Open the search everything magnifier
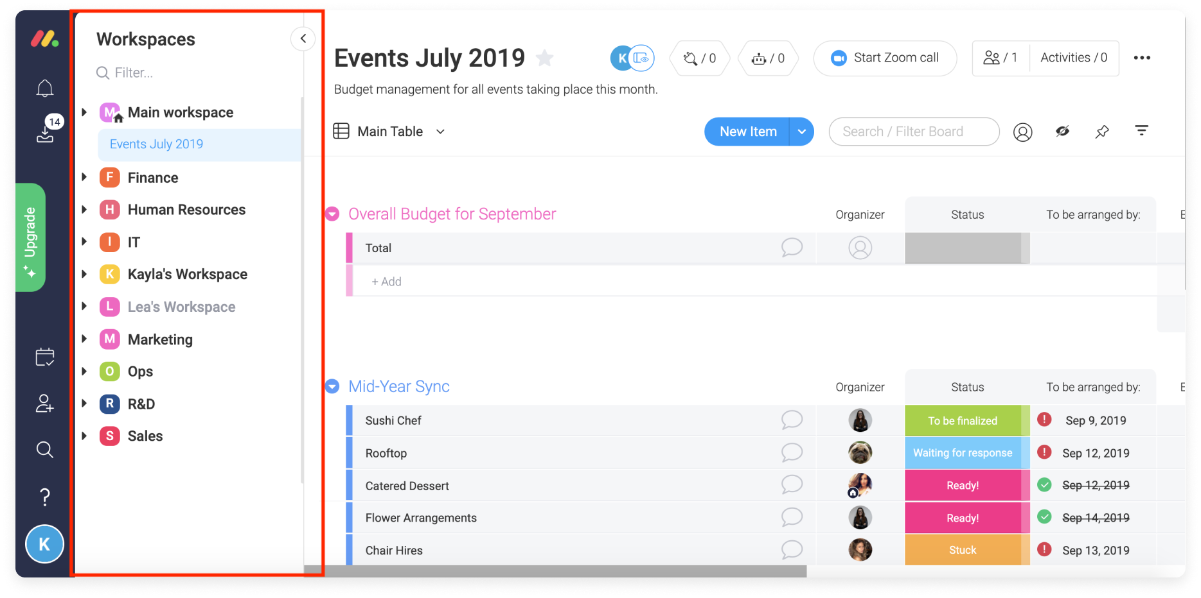 coord(44,450)
